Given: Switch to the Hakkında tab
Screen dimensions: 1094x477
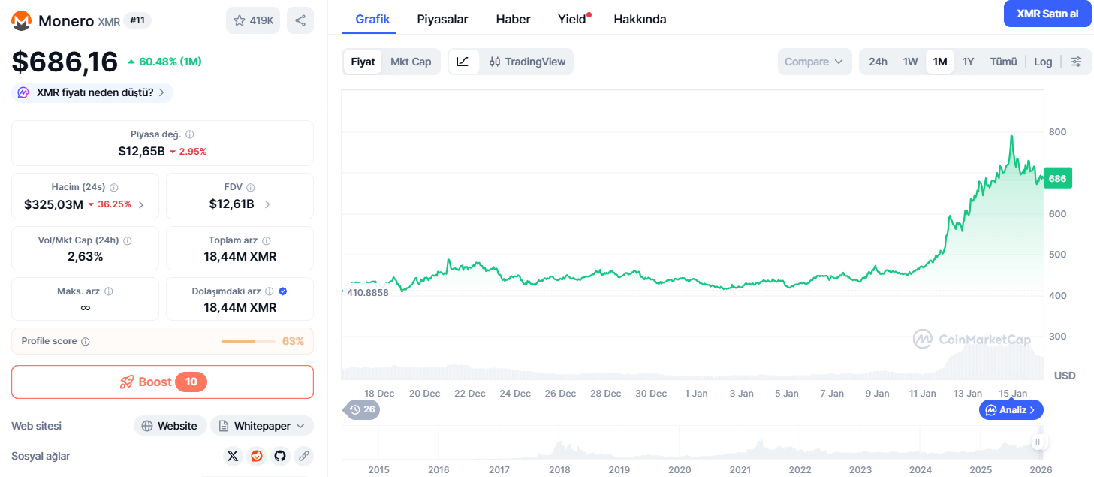Looking at the screenshot, I should click(640, 19).
